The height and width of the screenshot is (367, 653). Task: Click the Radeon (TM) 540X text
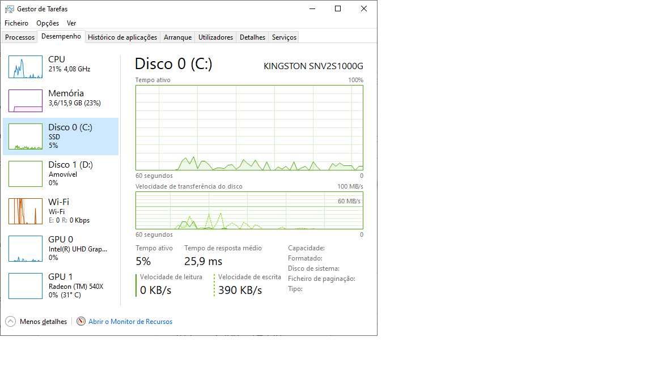point(76,286)
